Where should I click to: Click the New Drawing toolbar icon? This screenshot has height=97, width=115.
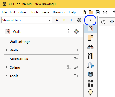pos(84,12)
